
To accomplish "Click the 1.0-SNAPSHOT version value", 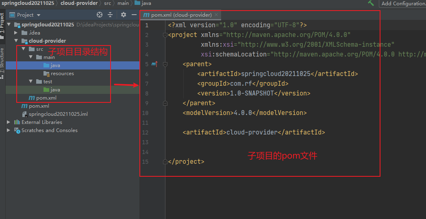I will coord(252,93).
